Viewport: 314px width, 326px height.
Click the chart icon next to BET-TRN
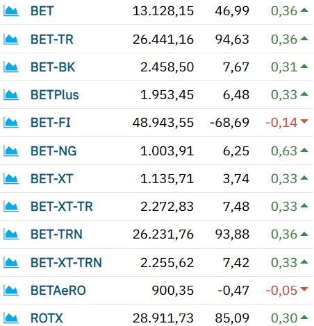click(11, 234)
